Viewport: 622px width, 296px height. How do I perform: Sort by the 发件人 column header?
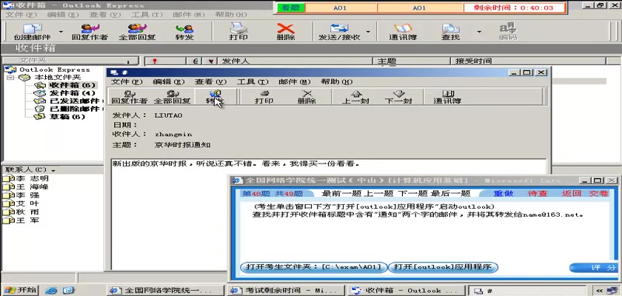click(x=295, y=61)
